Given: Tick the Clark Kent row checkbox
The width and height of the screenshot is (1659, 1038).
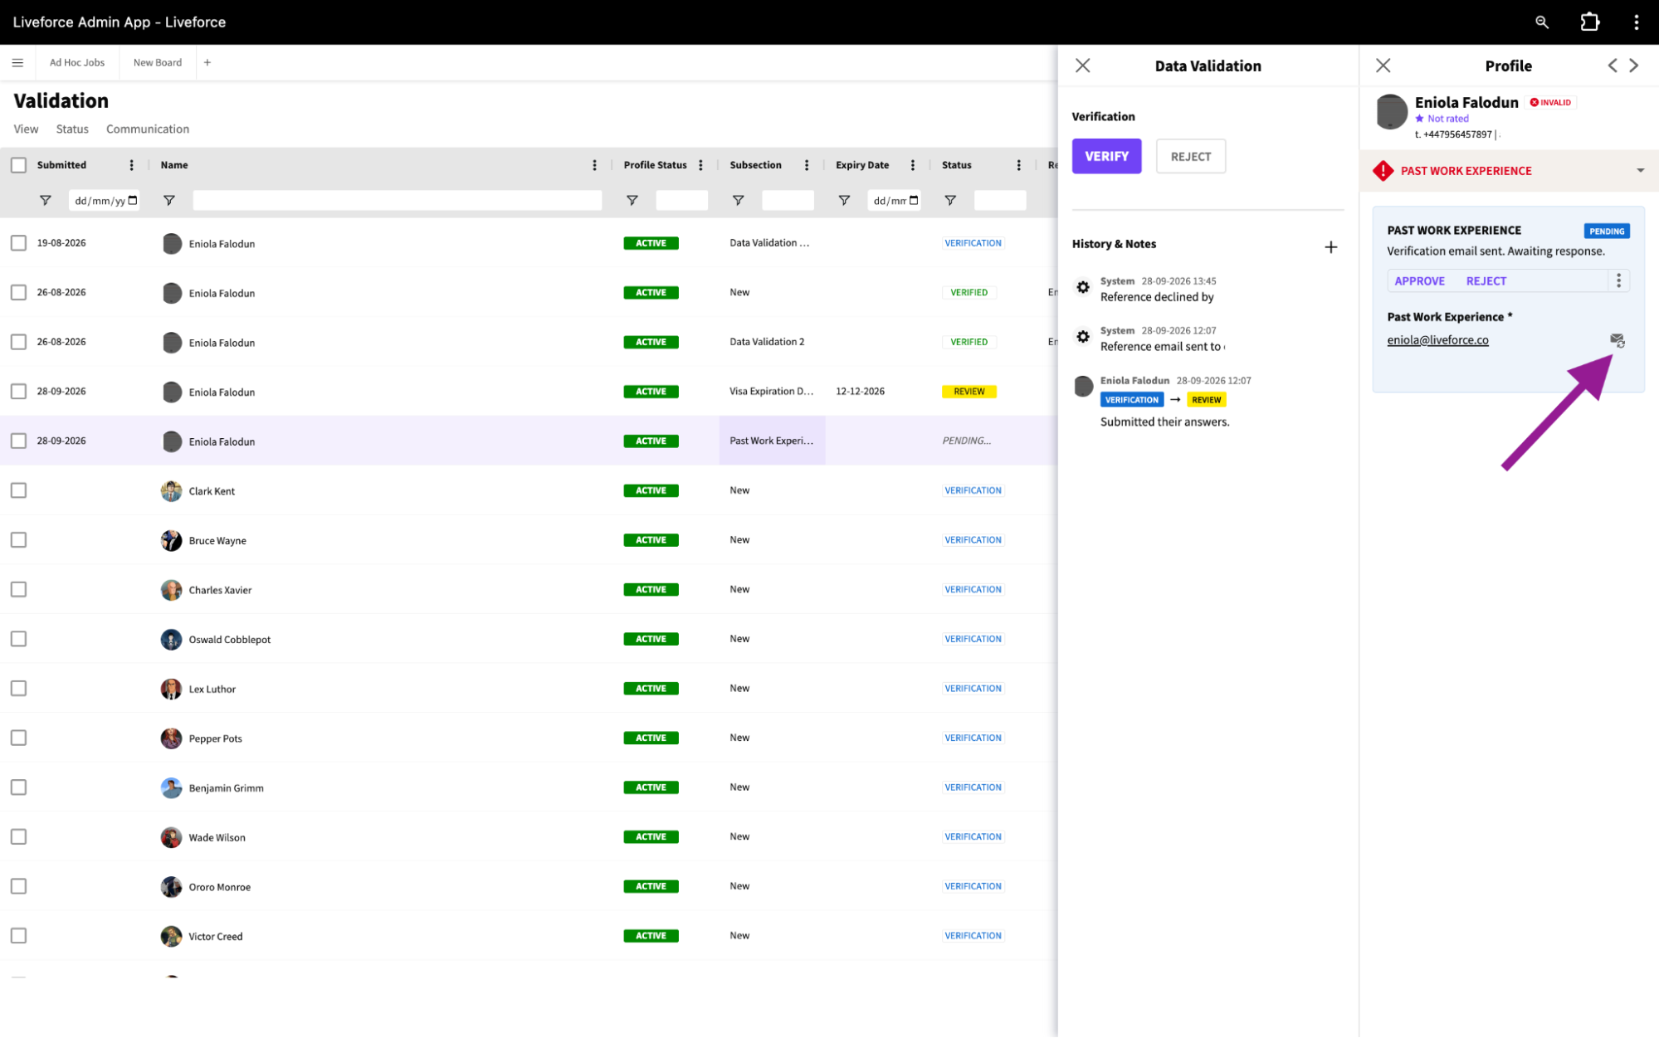Looking at the screenshot, I should tap(18, 490).
